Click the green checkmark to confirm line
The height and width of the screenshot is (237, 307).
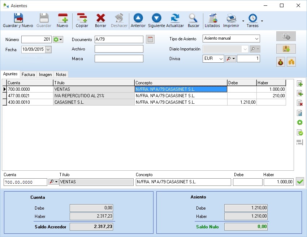[x=299, y=182]
